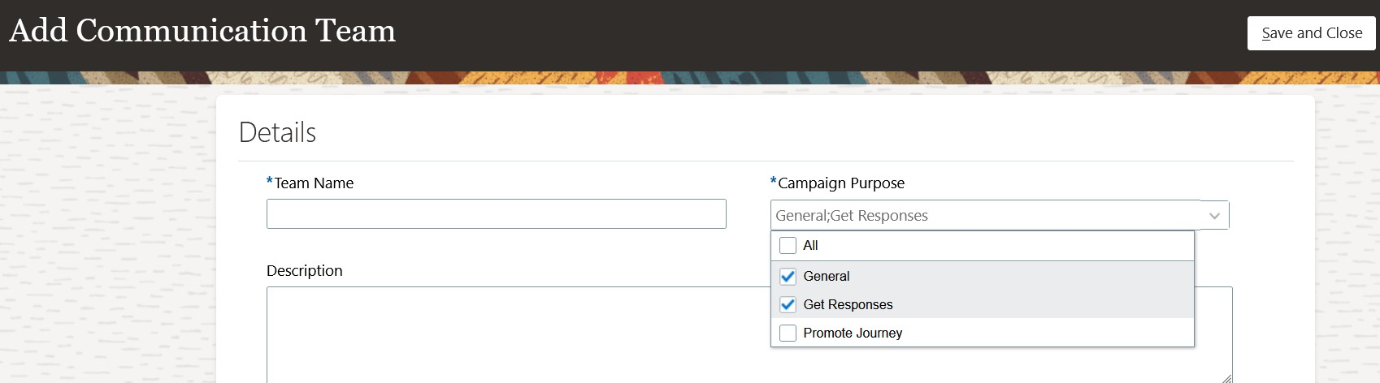Check the All checkbox
Viewport: 1380px width, 383px height.
point(788,245)
